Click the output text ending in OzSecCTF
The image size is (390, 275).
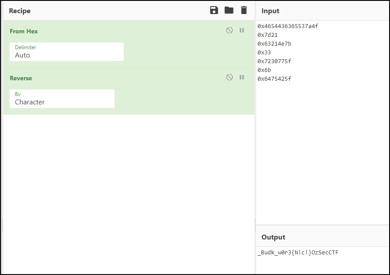[298, 253]
